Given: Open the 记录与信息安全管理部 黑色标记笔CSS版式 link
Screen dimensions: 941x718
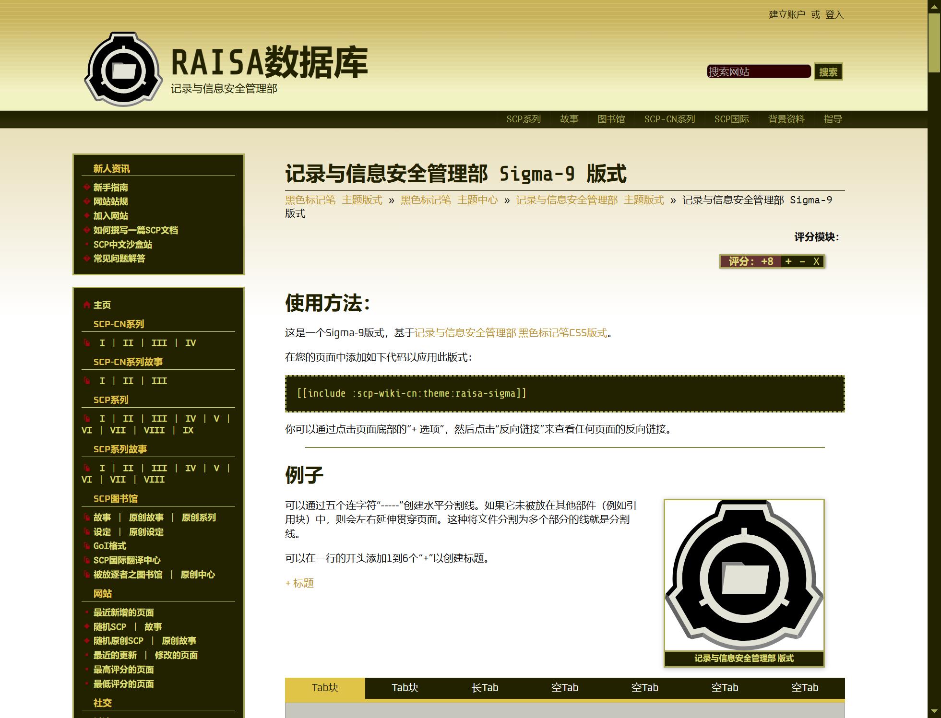Looking at the screenshot, I should tap(511, 333).
